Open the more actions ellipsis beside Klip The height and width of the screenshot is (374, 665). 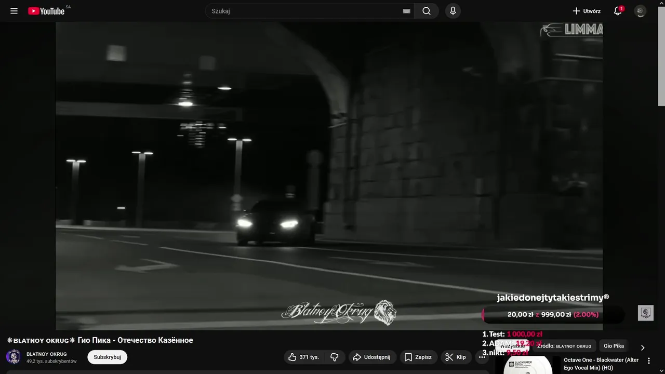tap(482, 357)
